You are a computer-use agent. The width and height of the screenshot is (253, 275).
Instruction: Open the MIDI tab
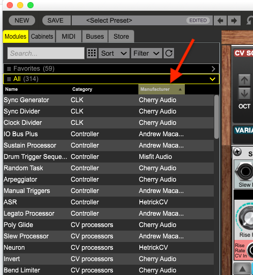click(69, 37)
